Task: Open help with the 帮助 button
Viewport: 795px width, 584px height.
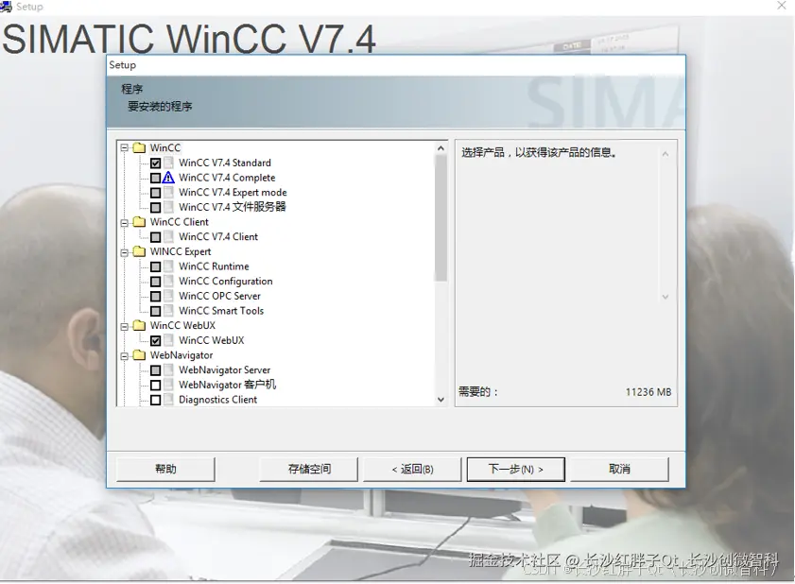Action: 165,469
